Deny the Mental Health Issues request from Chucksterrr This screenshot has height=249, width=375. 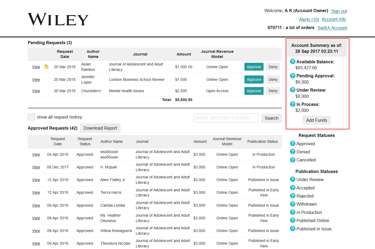273,91
